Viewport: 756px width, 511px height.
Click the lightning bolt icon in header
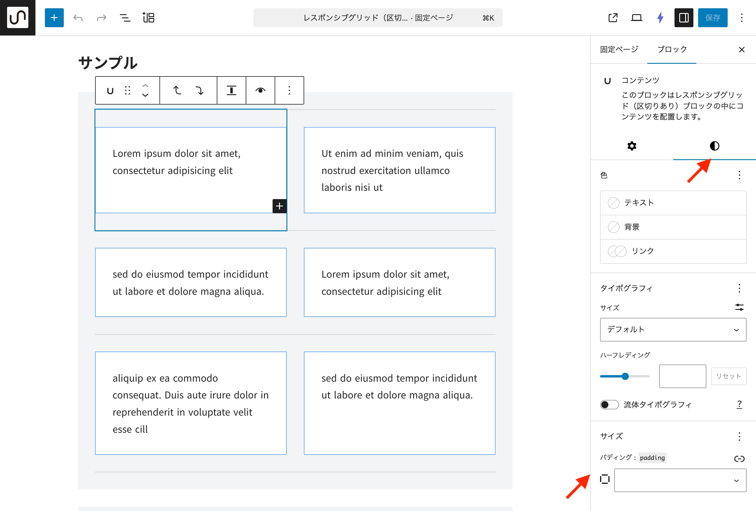(x=660, y=17)
